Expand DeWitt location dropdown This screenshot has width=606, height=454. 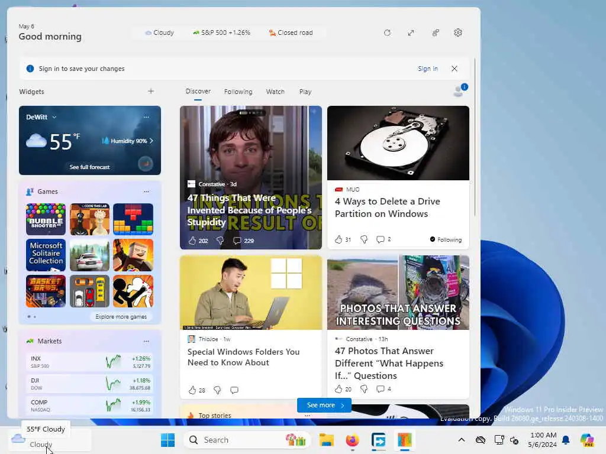click(x=54, y=117)
